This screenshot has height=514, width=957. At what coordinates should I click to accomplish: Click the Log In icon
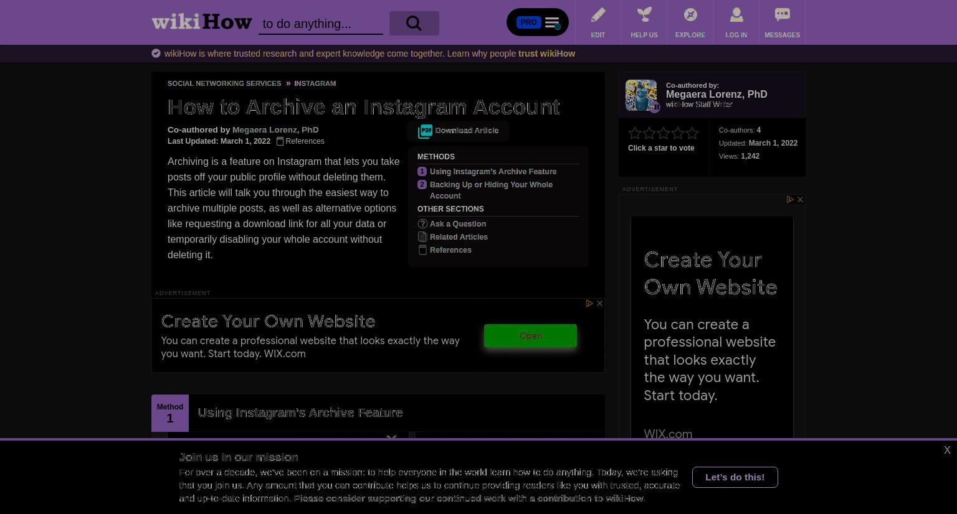pos(736,14)
